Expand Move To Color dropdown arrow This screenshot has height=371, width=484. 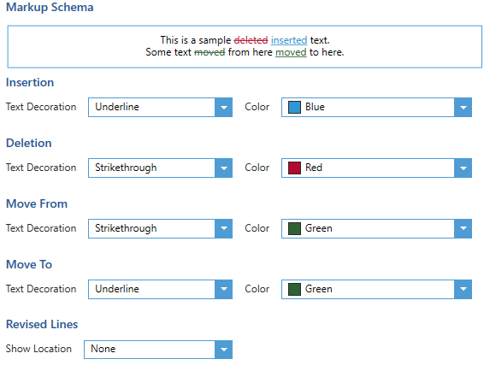(x=463, y=289)
